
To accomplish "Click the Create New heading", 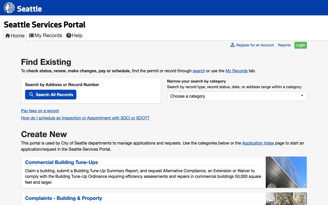I will click(44, 134).
